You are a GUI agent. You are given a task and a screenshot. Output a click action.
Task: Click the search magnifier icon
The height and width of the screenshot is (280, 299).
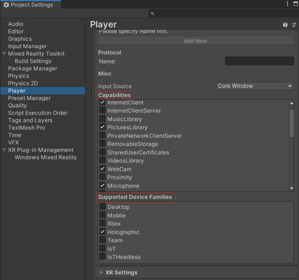(152, 14)
